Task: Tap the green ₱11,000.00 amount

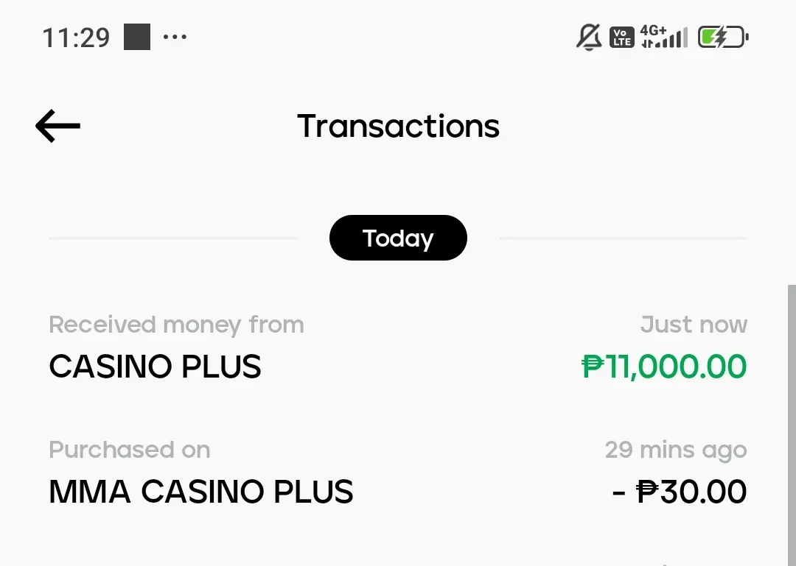Action: 664,367
